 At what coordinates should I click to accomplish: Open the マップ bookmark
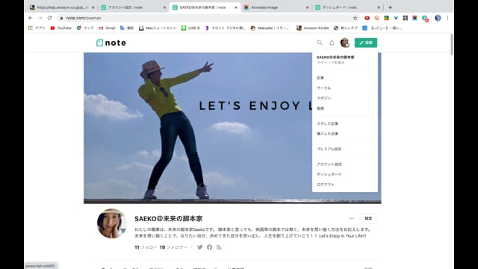[x=85, y=28]
